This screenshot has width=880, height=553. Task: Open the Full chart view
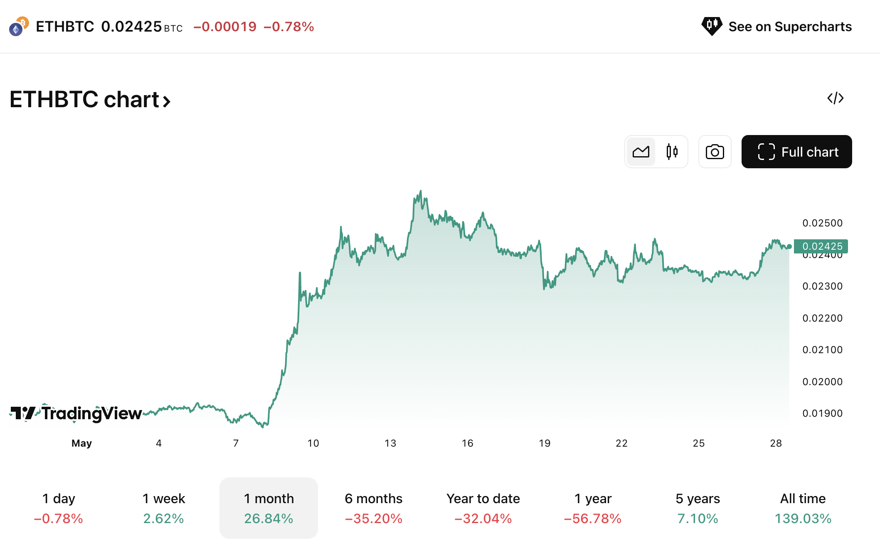point(796,152)
